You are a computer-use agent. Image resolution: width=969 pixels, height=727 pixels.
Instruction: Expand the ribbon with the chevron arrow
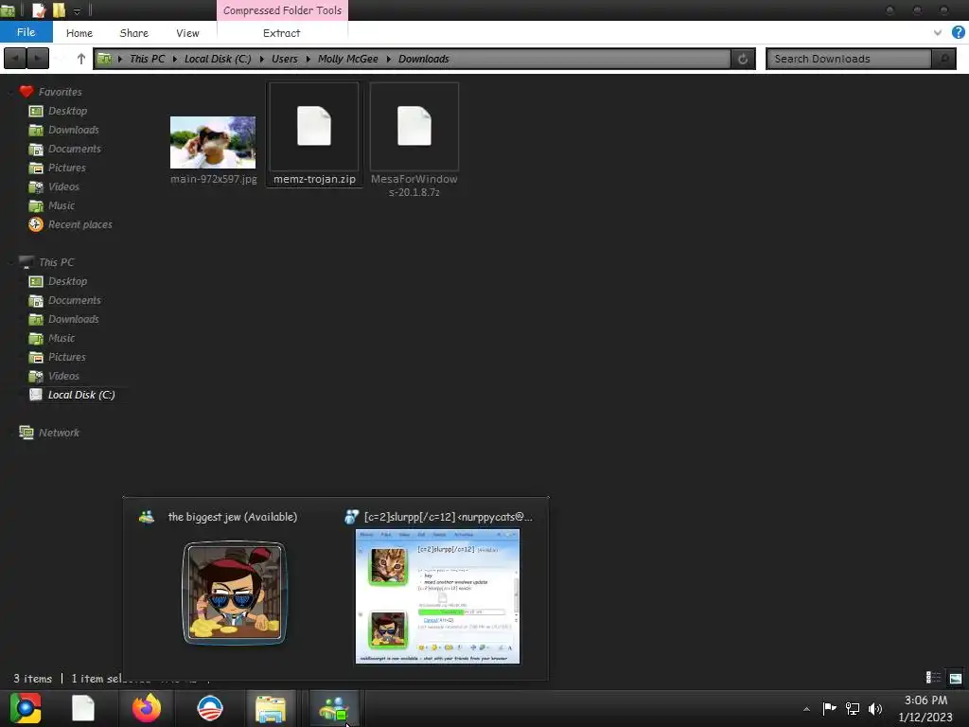click(938, 33)
